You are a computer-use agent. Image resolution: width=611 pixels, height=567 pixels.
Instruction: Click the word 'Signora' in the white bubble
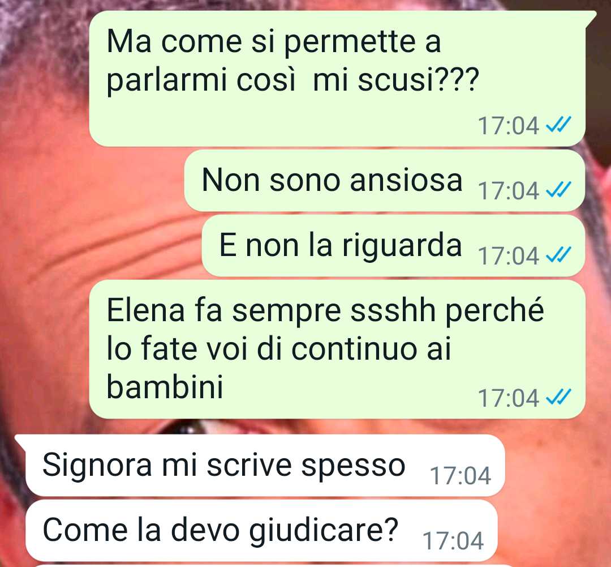tap(97, 465)
